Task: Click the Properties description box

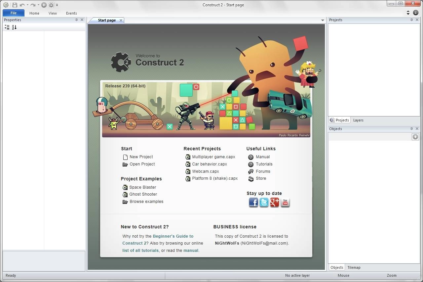Action: (44, 260)
